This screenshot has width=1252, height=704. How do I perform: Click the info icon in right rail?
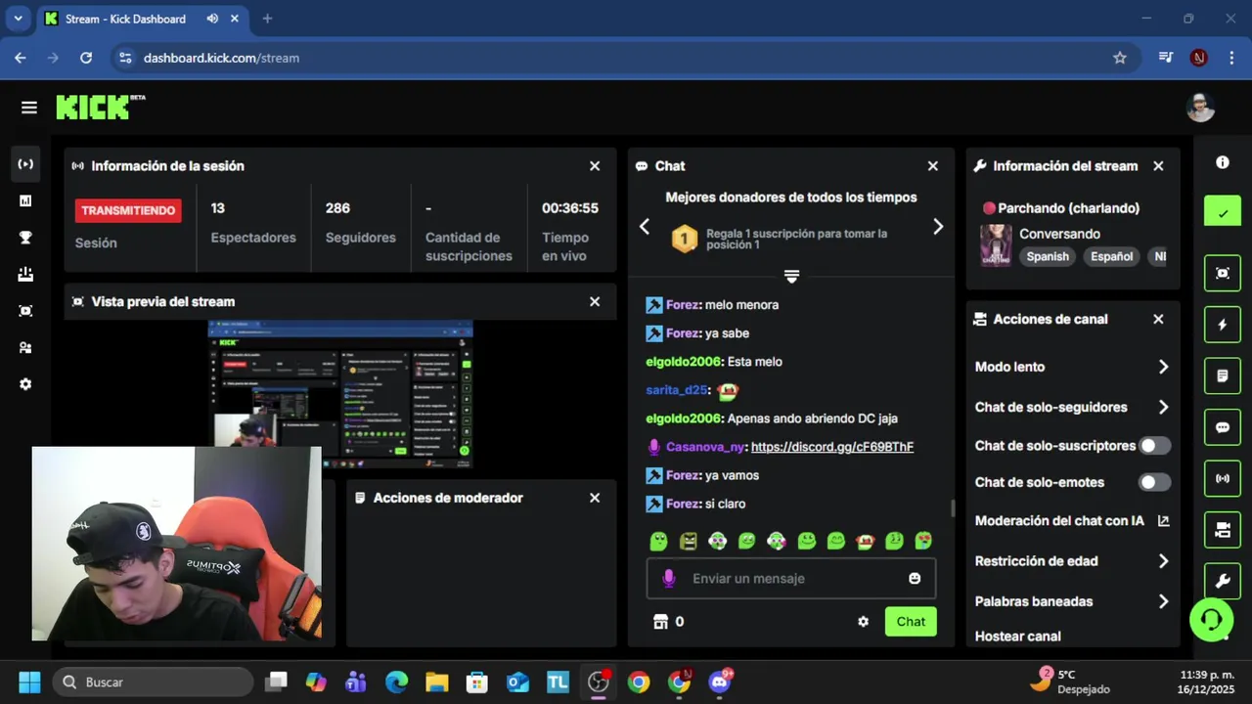click(x=1222, y=162)
